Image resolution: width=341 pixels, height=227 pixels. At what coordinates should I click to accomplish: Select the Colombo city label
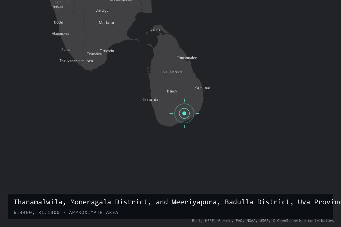[151, 100]
